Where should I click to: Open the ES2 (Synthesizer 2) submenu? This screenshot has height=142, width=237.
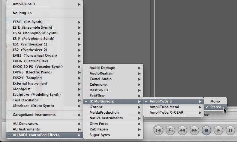(x=45, y=50)
